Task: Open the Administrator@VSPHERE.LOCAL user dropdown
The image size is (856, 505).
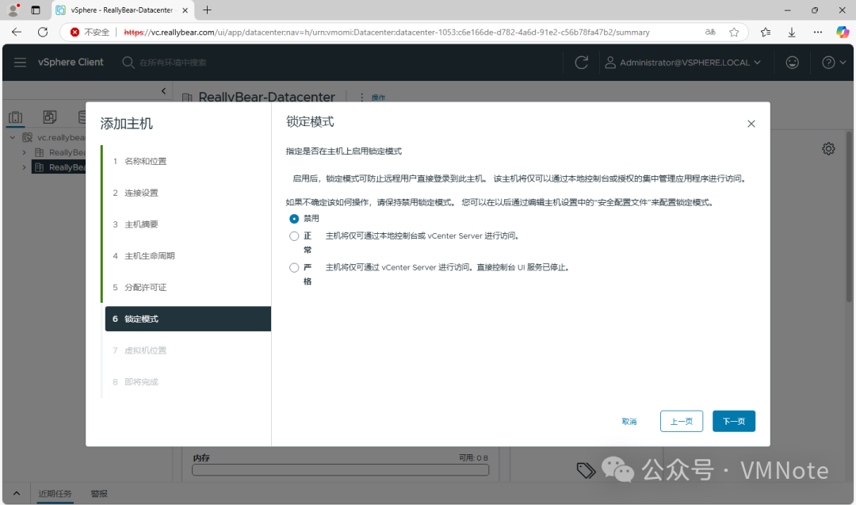Action: point(682,63)
